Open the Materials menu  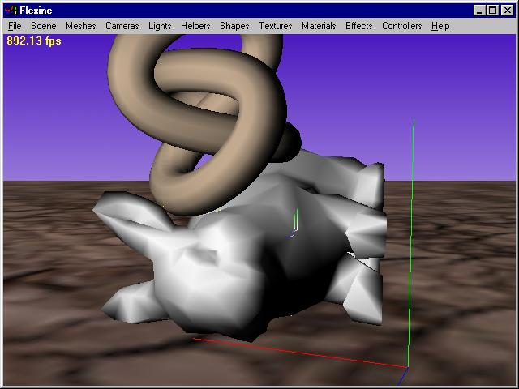[319, 26]
